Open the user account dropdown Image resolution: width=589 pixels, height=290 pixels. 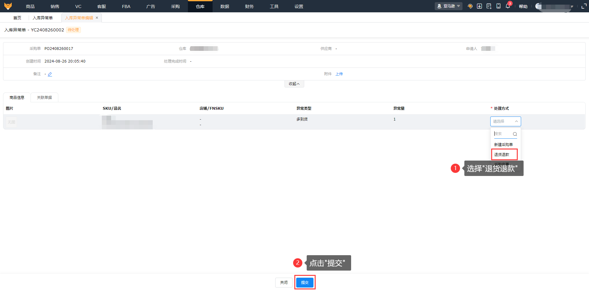click(554, 6)
